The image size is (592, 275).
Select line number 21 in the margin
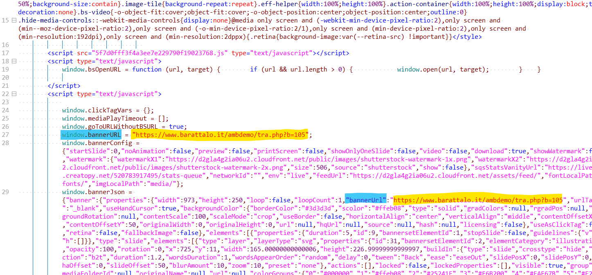[x=6, y=86]
